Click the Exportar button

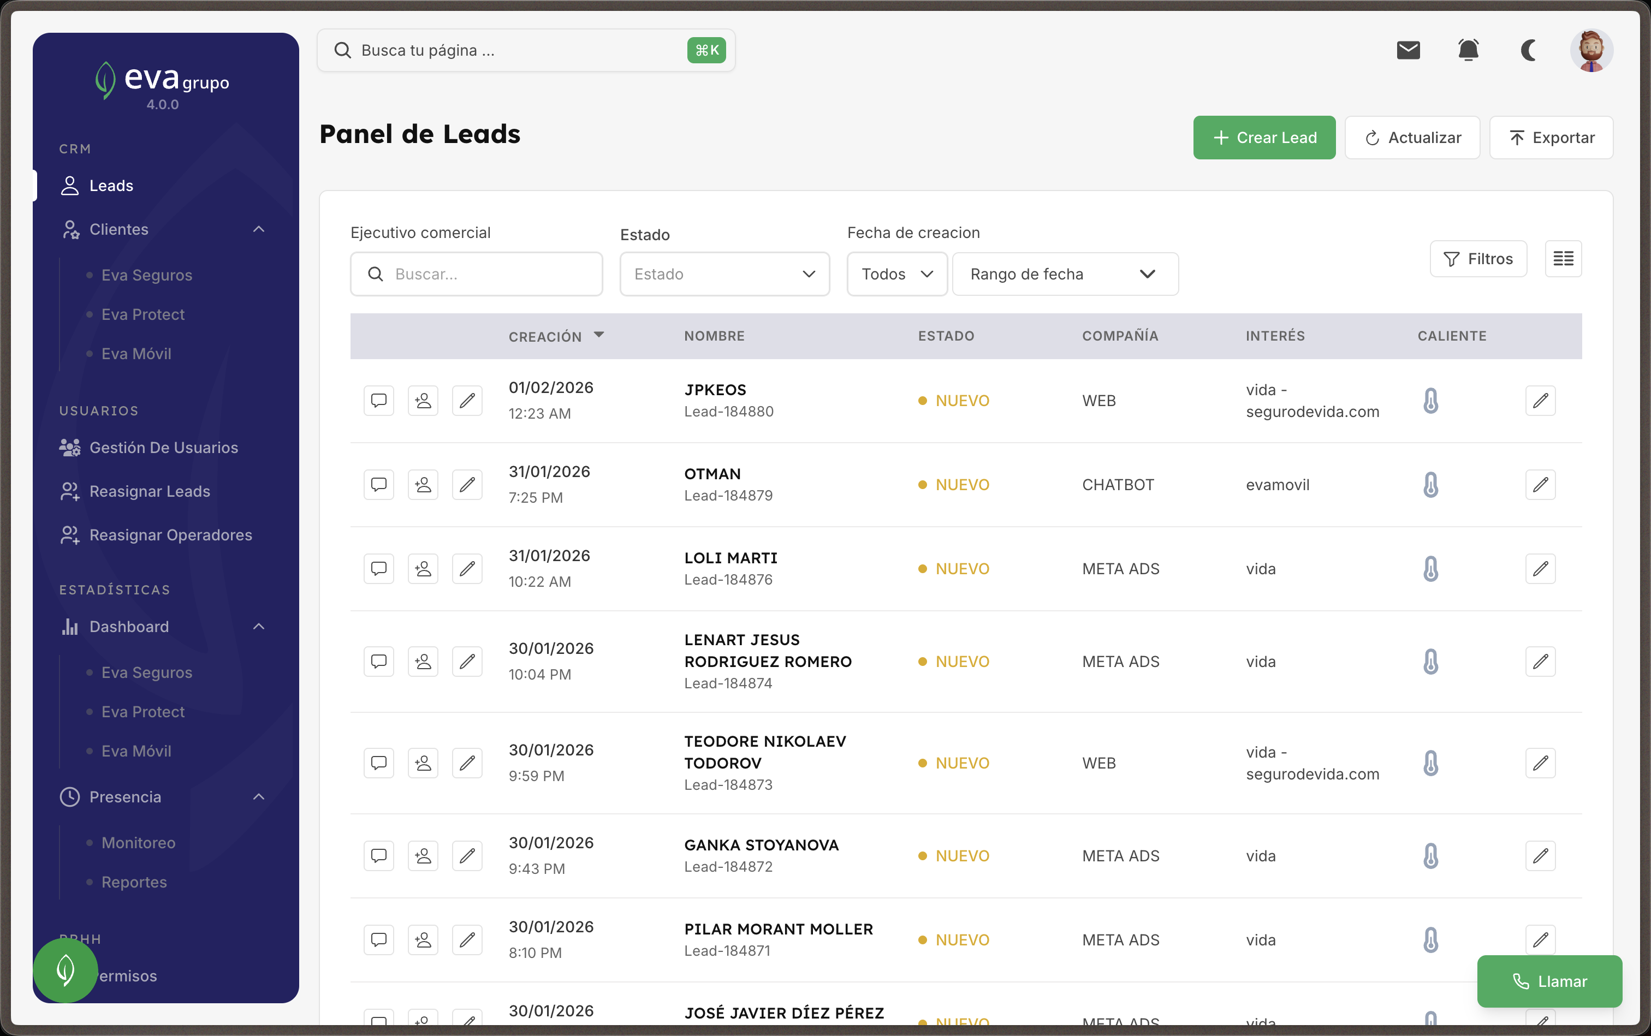[x=1551, y=138]
